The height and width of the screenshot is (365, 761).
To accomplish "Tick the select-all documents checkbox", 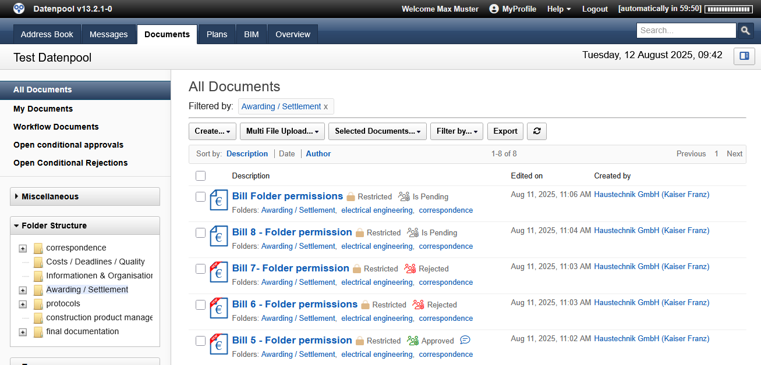I will (201, 176).
